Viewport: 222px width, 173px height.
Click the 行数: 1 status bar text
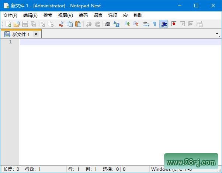click(x=33, y=169)
